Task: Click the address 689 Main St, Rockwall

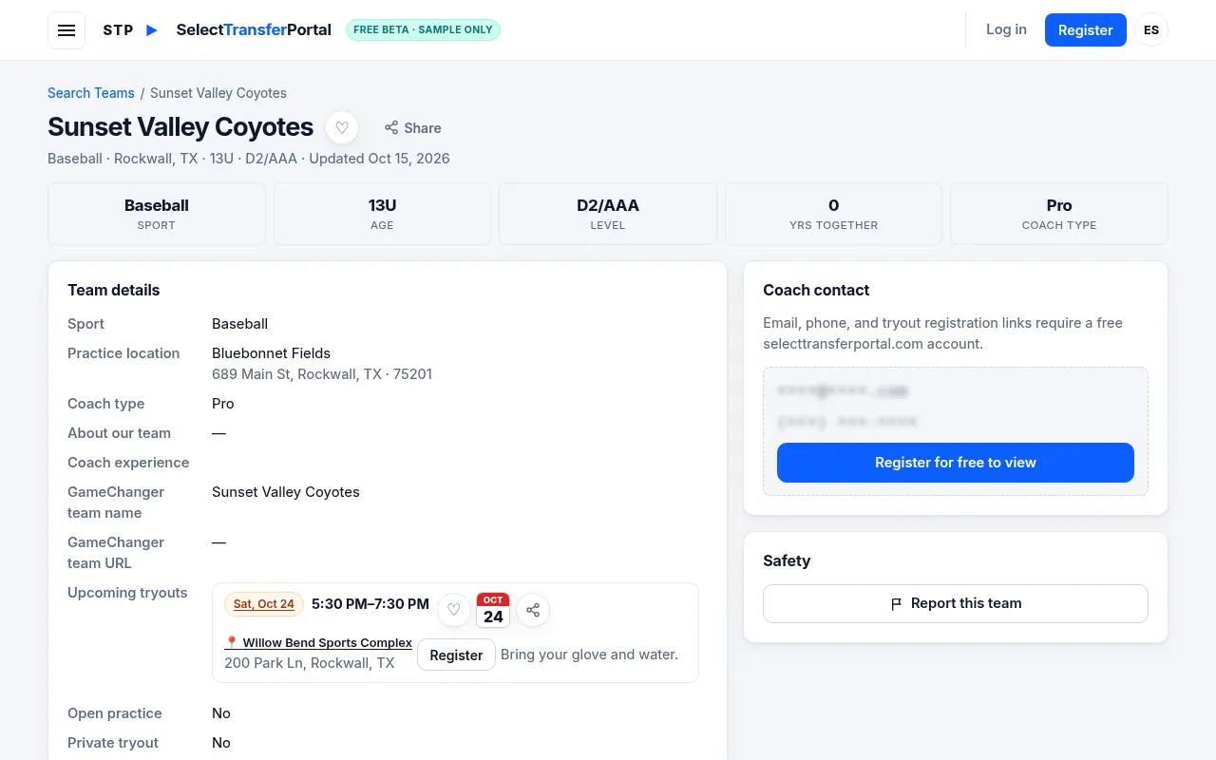Action: [x=322, y=374]
